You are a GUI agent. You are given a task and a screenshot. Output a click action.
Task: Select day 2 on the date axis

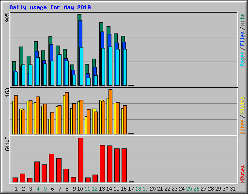click(23, 189)
